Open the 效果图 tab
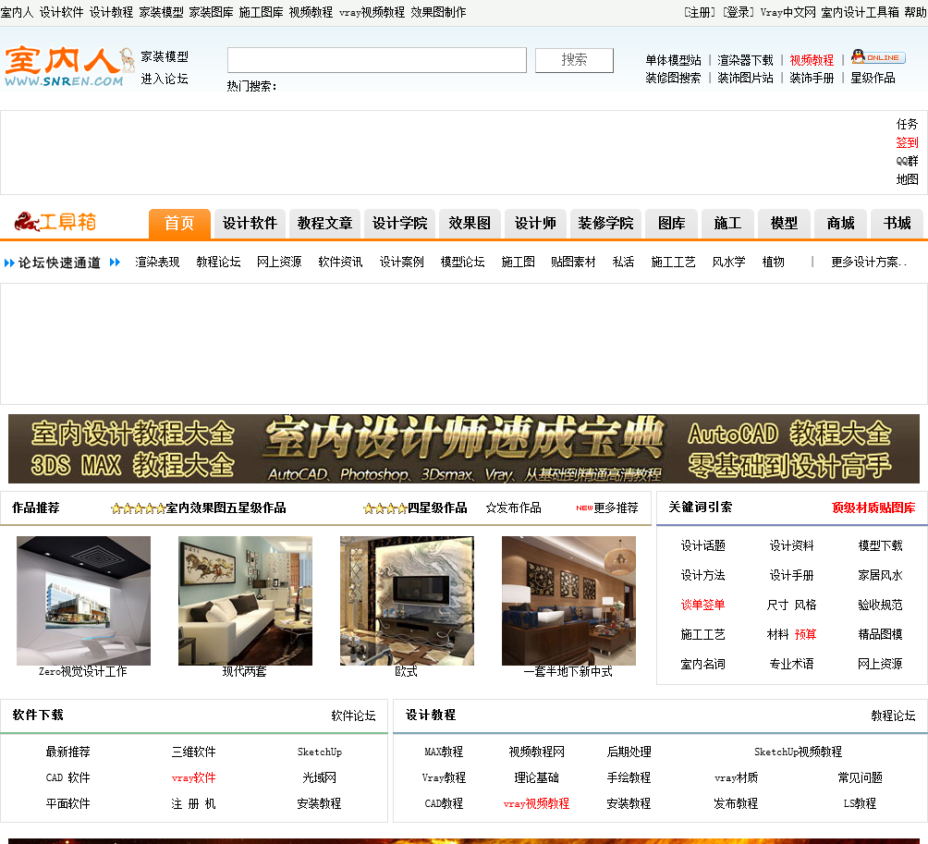Screen dimensions: 928x844 point(470,223)
